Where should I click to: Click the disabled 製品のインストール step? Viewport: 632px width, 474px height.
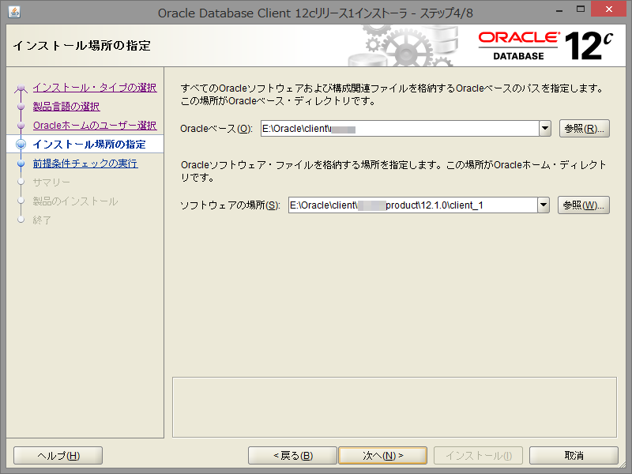[75, 201]
